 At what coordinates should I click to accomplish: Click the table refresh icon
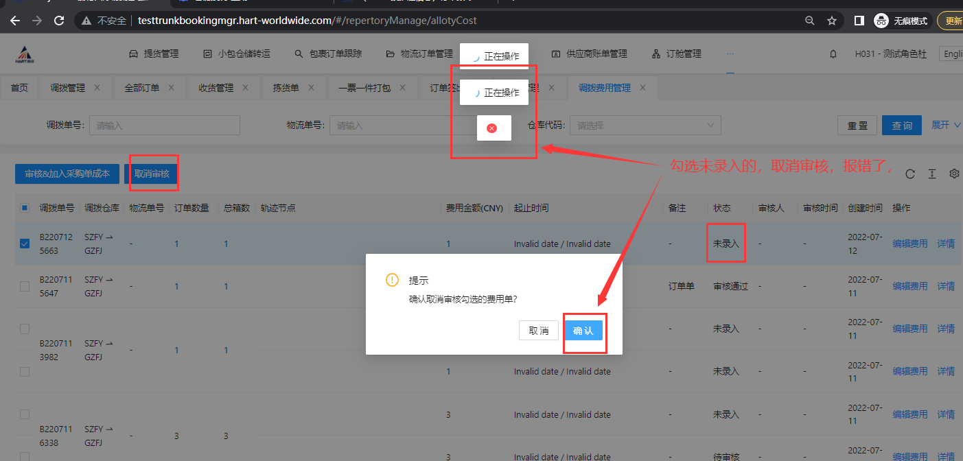tap(910, 174)
